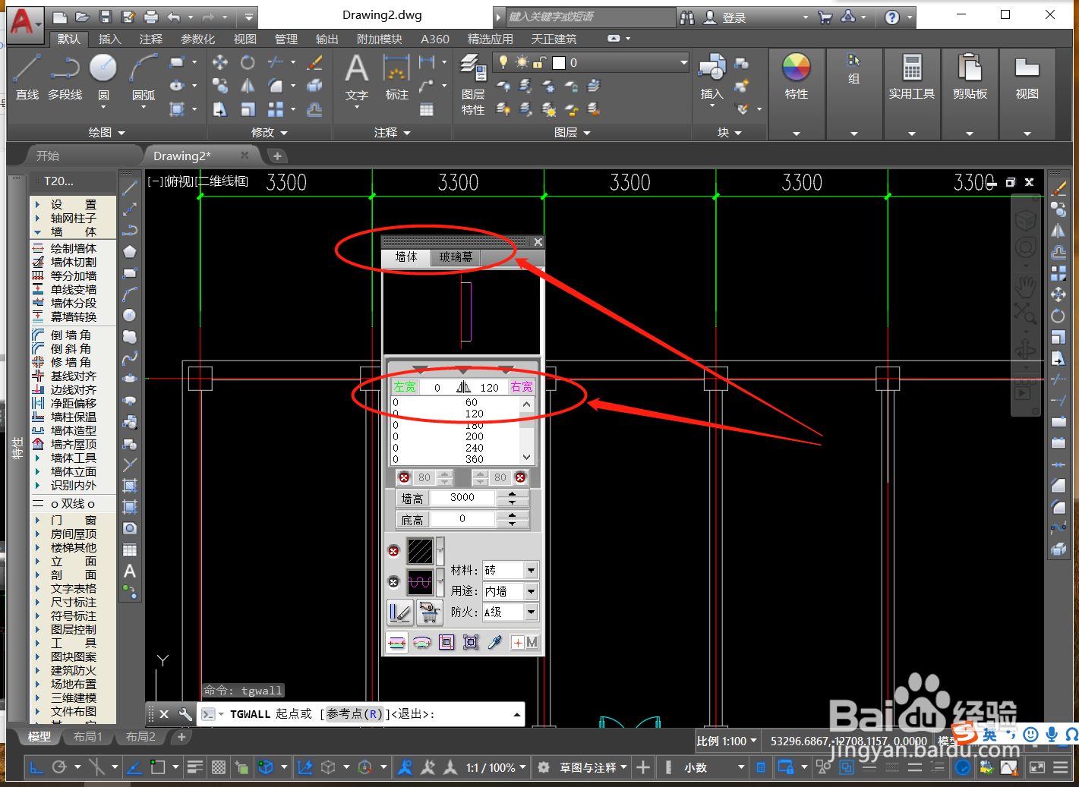1079x787 pixels.
Task: Open the 材料 material dropdown
Action: (x=532, y=570)
